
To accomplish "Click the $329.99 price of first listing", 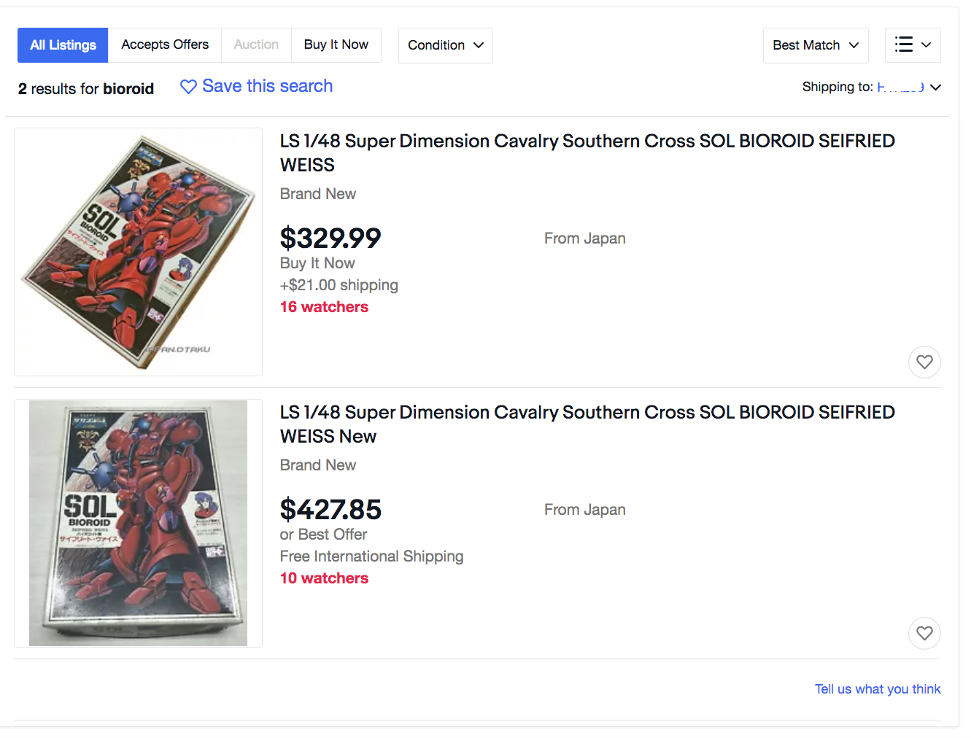I will click(330, 238).
